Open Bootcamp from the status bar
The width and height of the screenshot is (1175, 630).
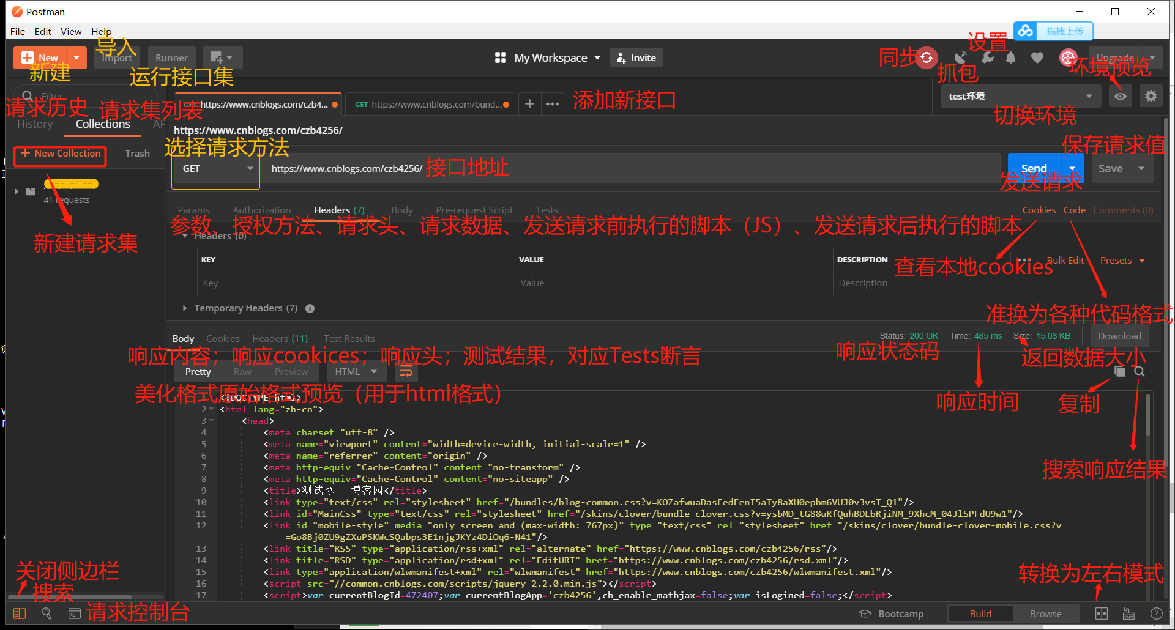coord(892,613)
